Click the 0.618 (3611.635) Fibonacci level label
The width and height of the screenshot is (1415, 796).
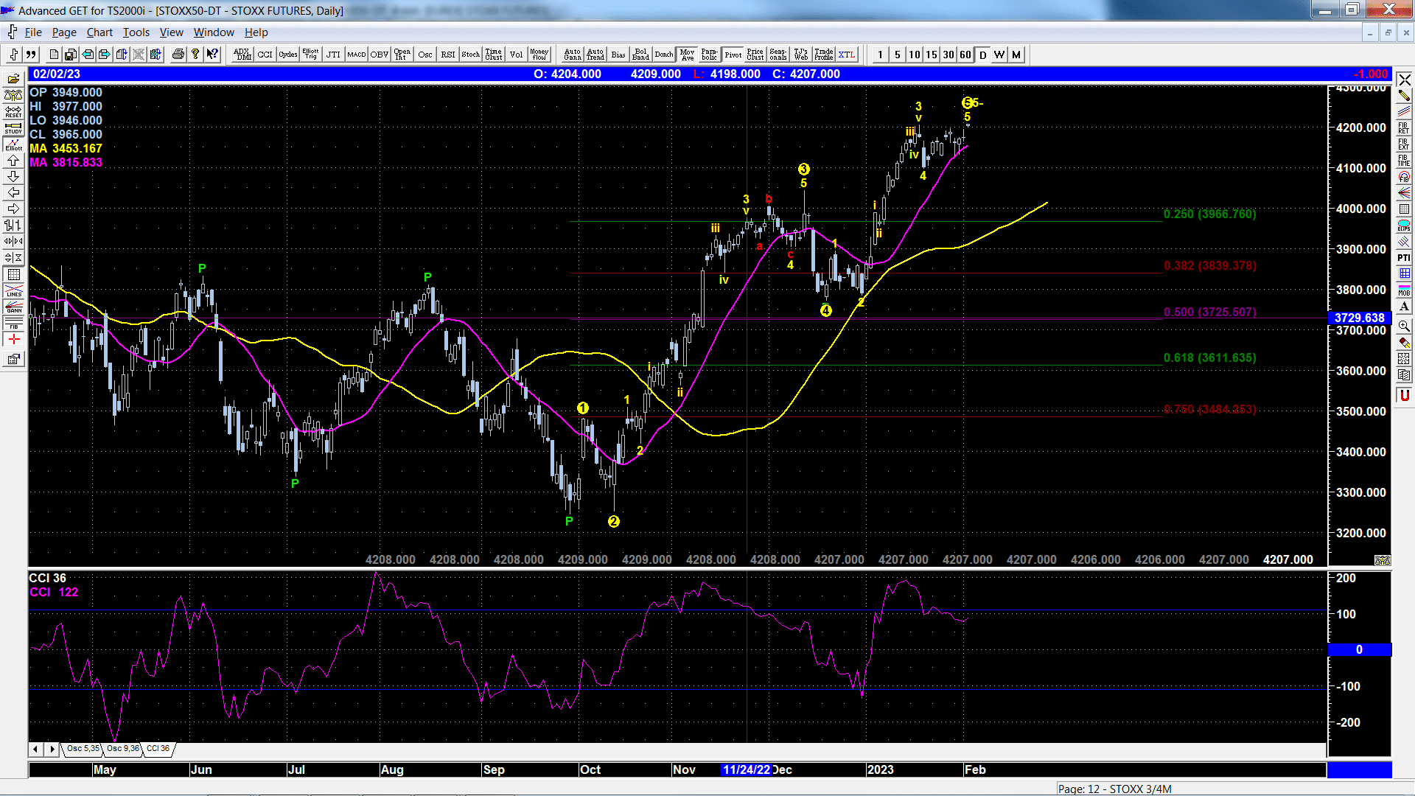point(1209,357)
